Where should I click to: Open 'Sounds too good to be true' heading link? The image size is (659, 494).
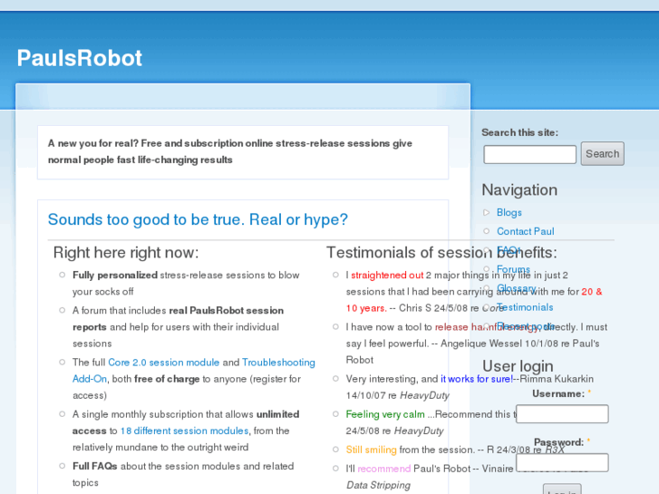[198, 219]
